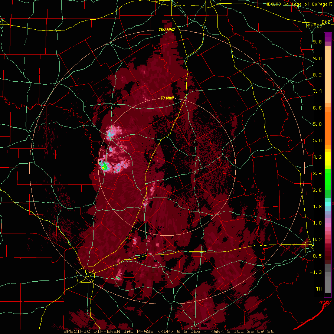Pick the purple top segment of the color bar

[x=328, y=37]
